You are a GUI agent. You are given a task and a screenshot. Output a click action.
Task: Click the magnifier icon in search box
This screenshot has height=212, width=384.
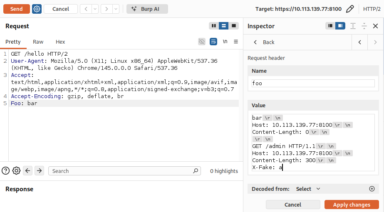[196, 171]
